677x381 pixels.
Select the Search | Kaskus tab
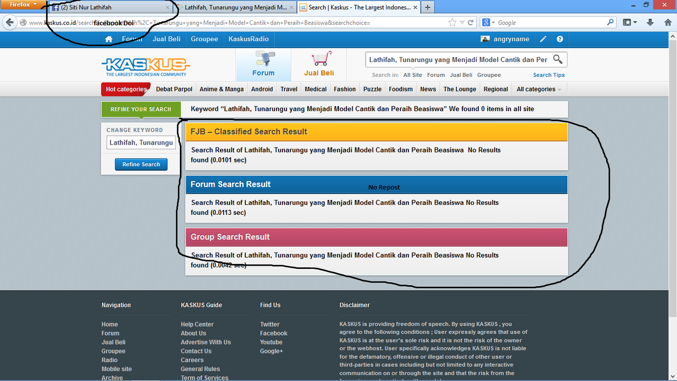click(359, 7)
